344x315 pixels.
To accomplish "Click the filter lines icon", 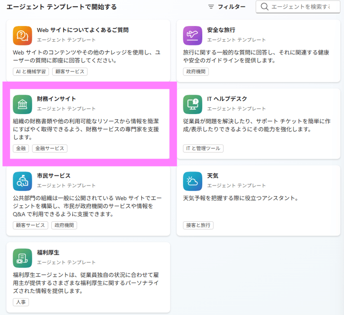I will click(211, 7).
